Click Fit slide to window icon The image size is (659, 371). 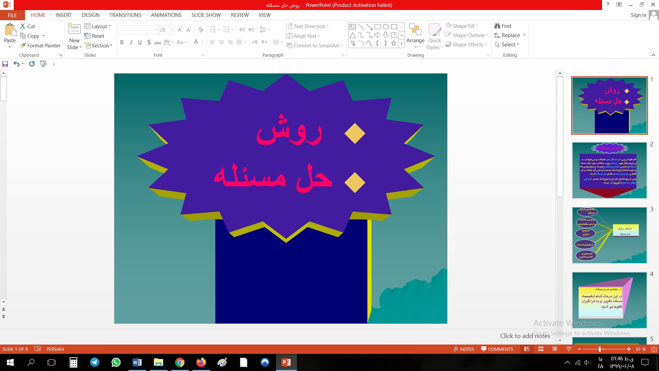tap(654, 349)
